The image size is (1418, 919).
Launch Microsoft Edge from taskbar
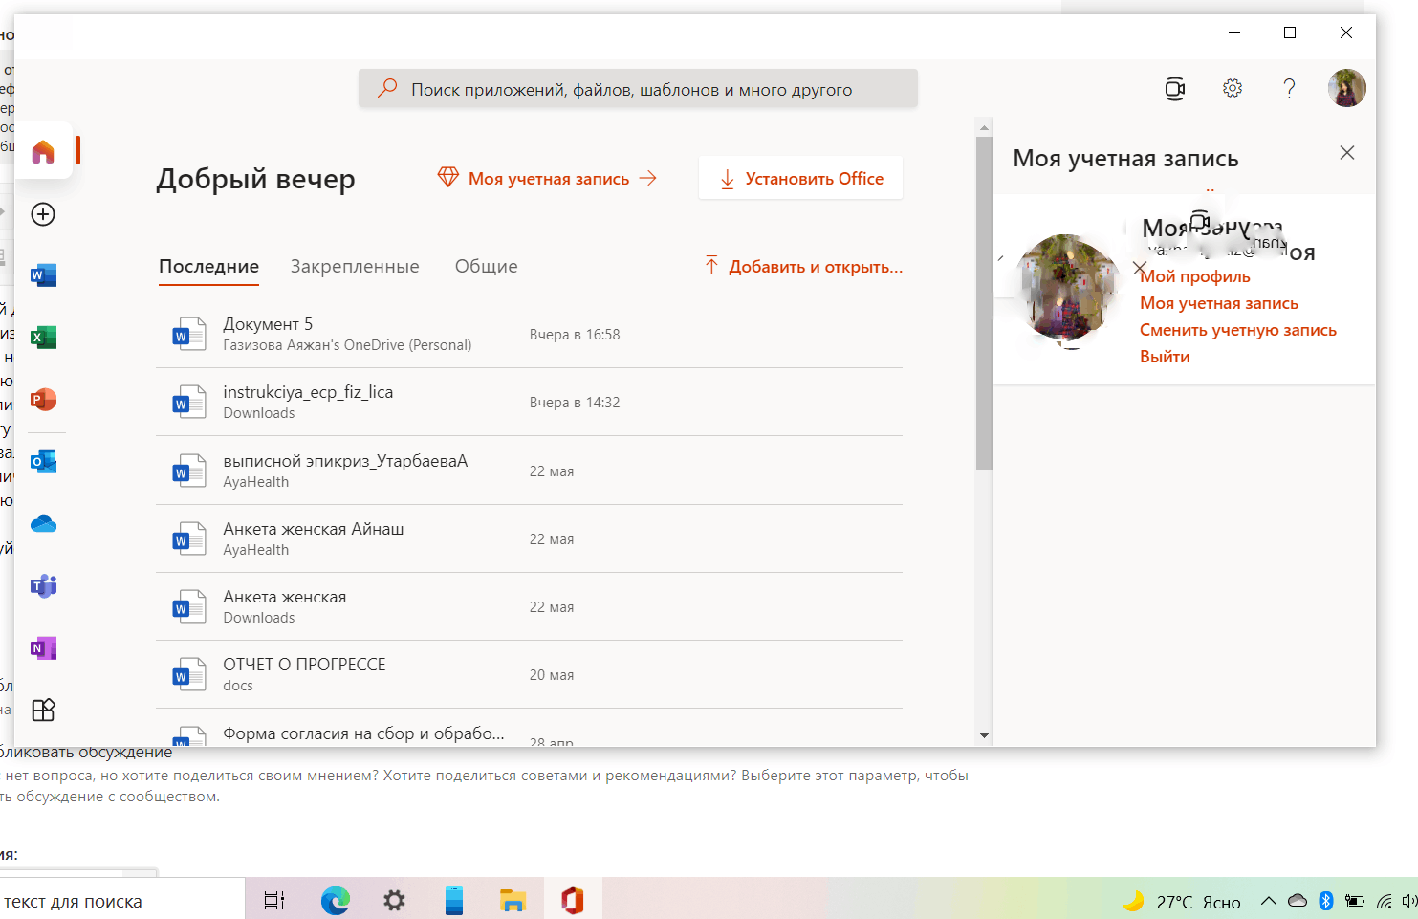[335, 901]
